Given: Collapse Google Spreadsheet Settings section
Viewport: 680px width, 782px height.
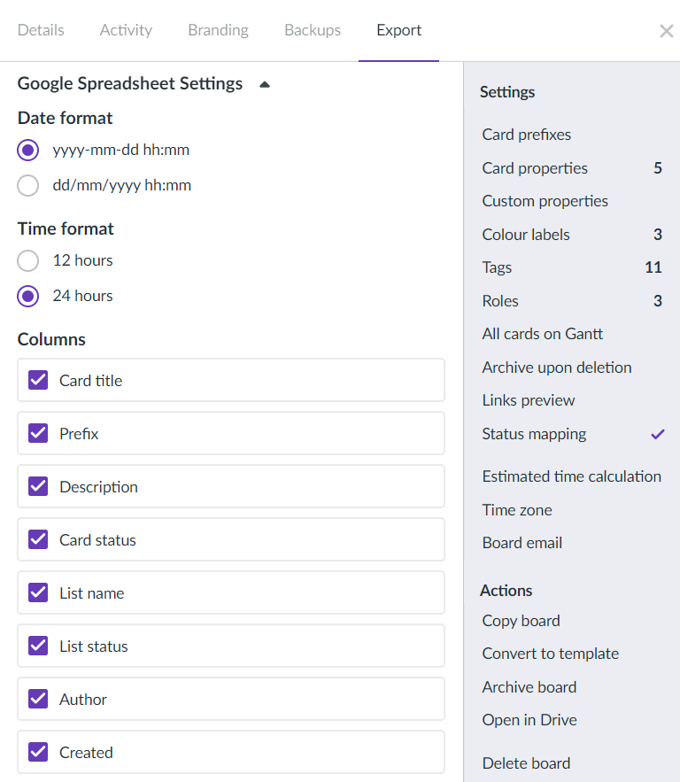Looking at the screenshot, I should click(x=265, y=84).
